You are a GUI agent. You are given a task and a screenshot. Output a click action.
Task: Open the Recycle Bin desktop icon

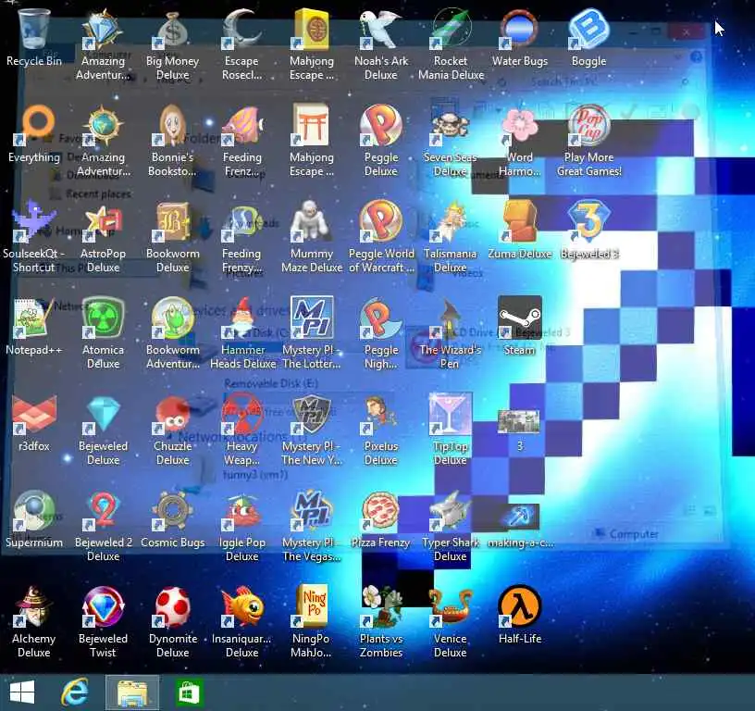(33, 30)
